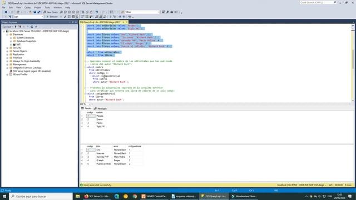The image size is (356, 200).
Task: Select the Siglo XXI cell in results
Action: pyautogui.click(x=100, y=127)
